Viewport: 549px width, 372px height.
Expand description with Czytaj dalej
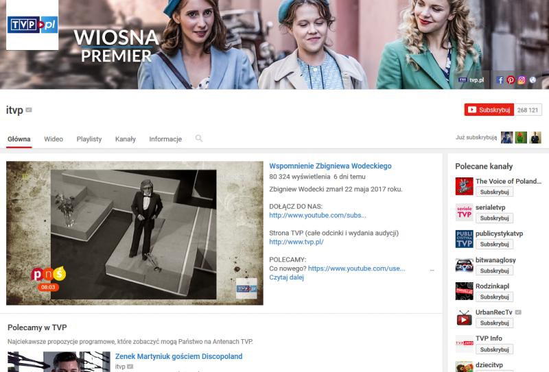[x=285, y=277]
